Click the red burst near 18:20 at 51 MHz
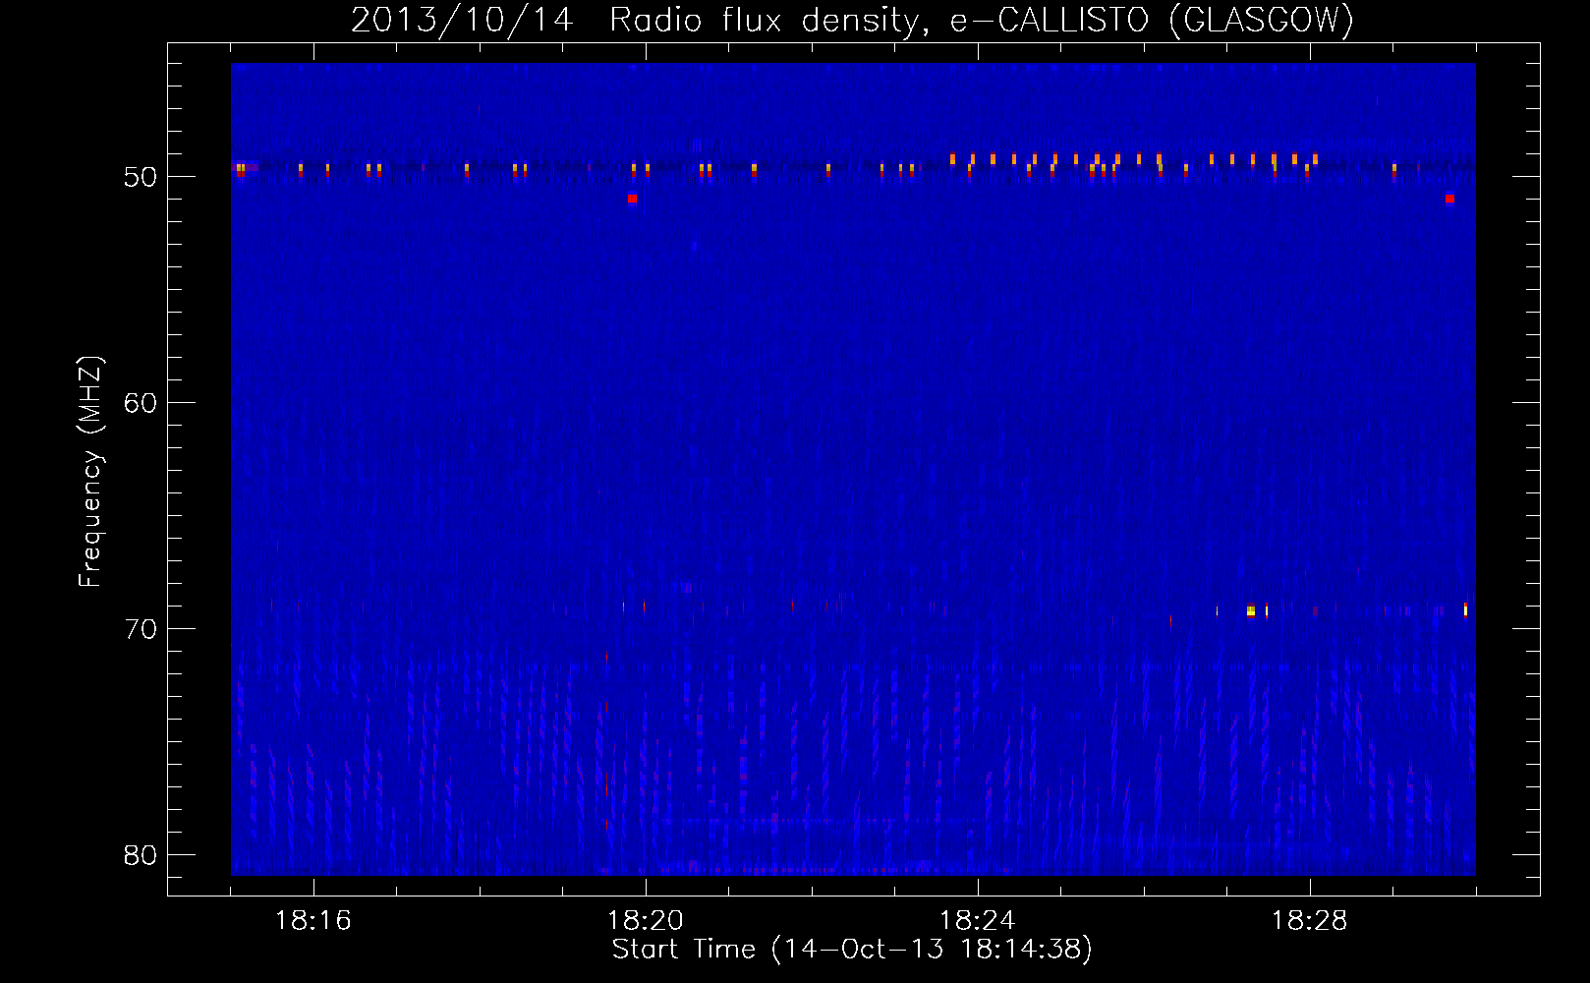Viewport: 1590px width, 983px height. click(x=633, y=199)
